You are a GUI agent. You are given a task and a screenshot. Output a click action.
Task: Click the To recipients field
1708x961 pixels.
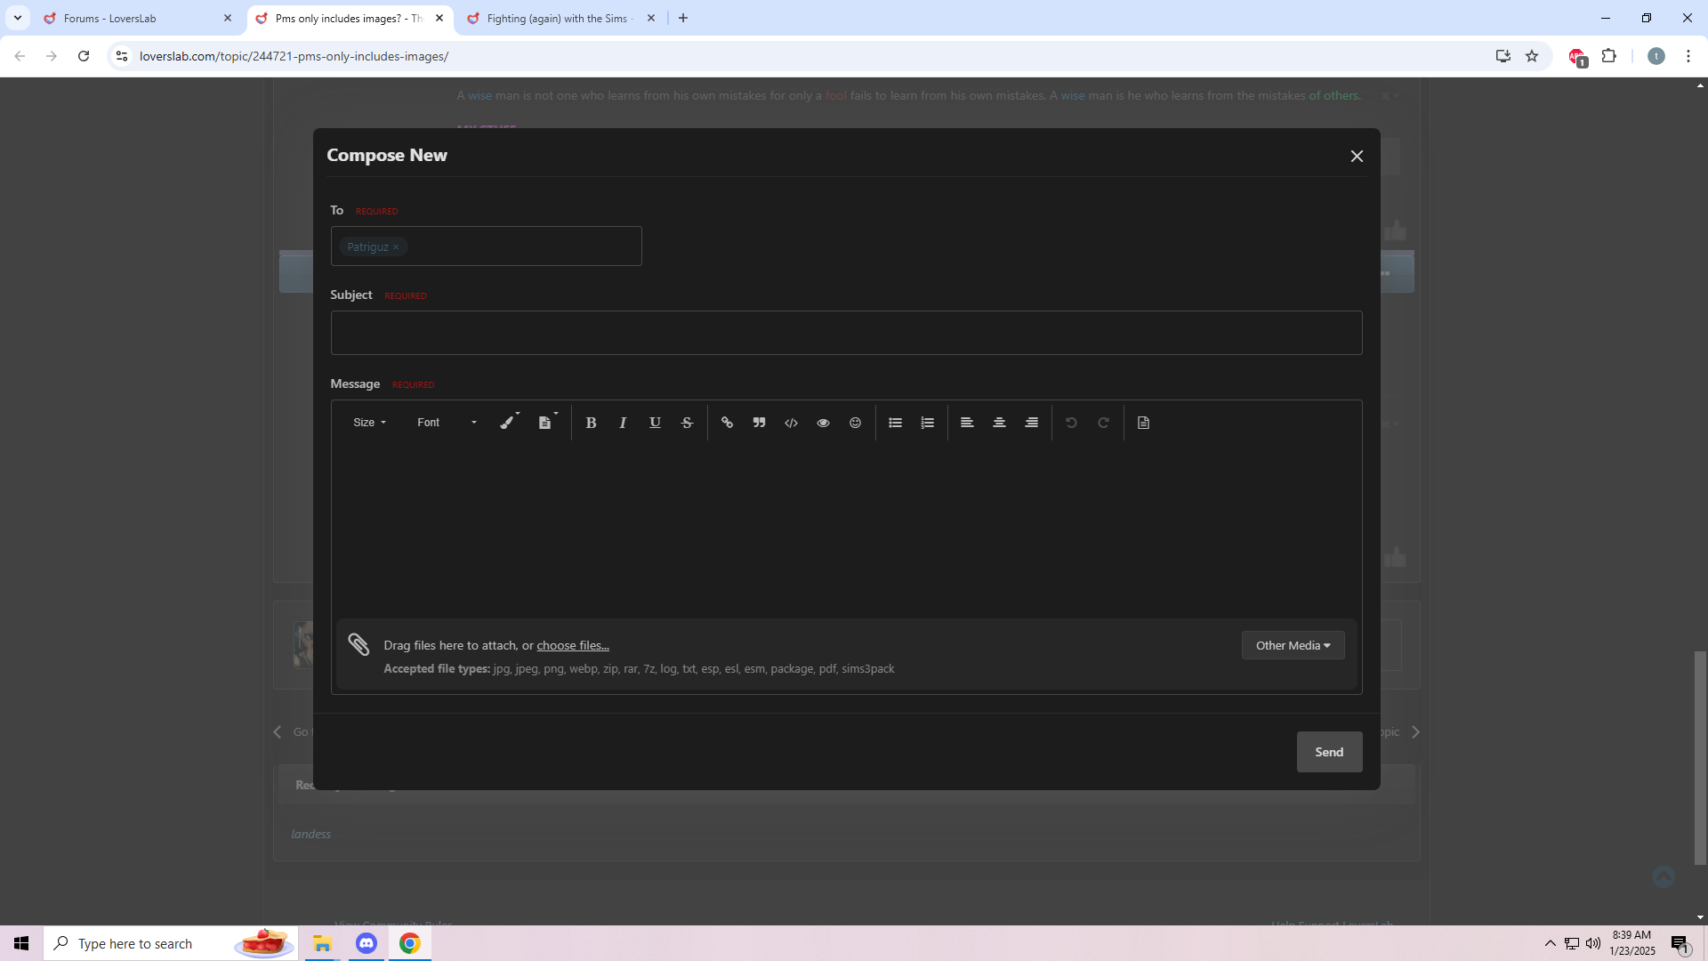pos(486,246)
